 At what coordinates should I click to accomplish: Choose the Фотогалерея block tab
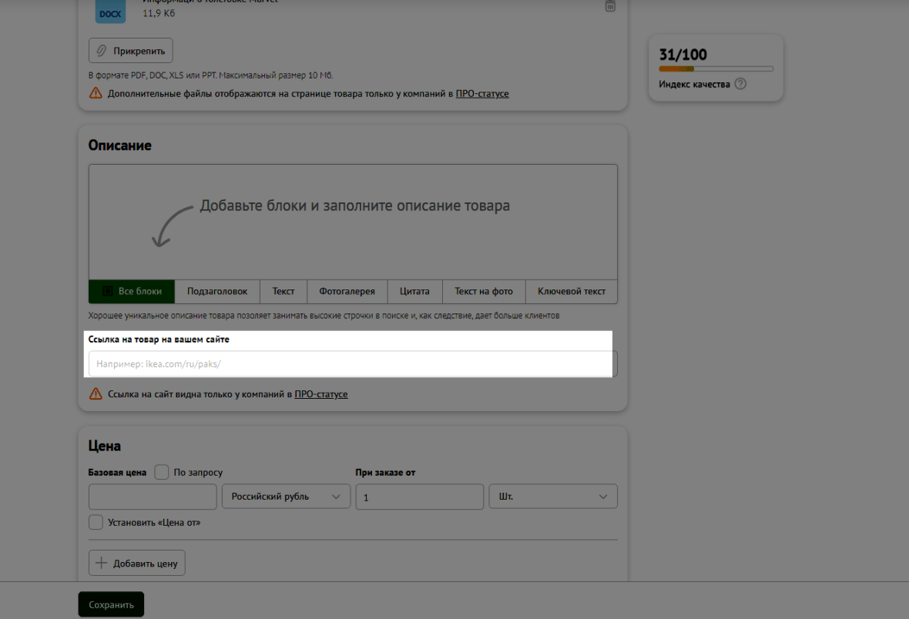347,292
